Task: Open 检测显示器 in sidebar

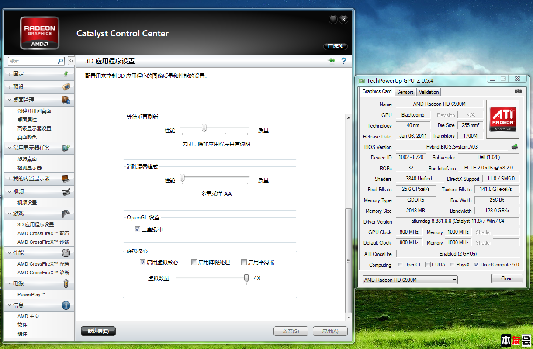Action: [30, 168]
